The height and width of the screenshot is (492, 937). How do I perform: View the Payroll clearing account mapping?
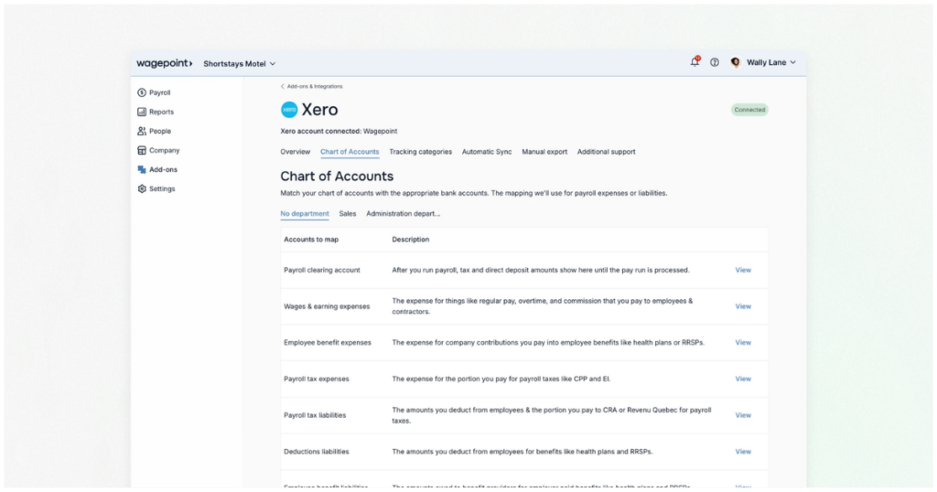point(743,270)
